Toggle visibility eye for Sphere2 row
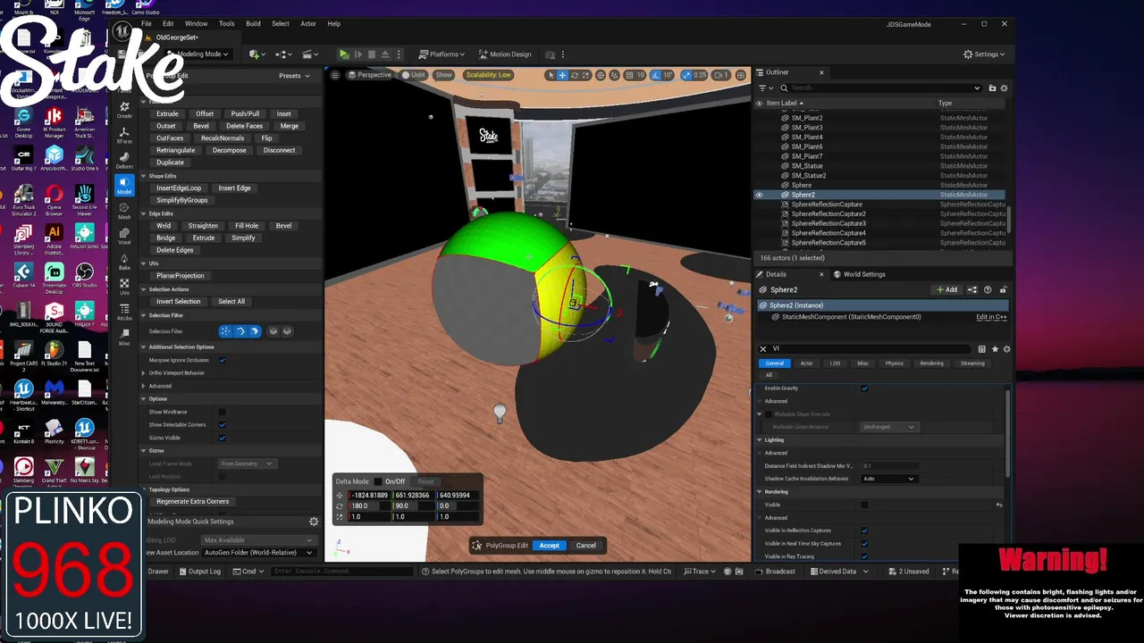 pos(760,195)
